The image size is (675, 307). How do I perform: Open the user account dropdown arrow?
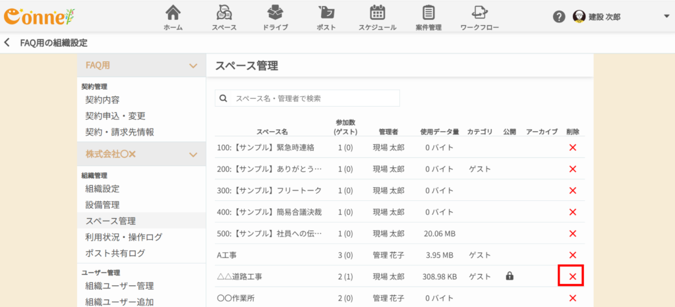665,16
